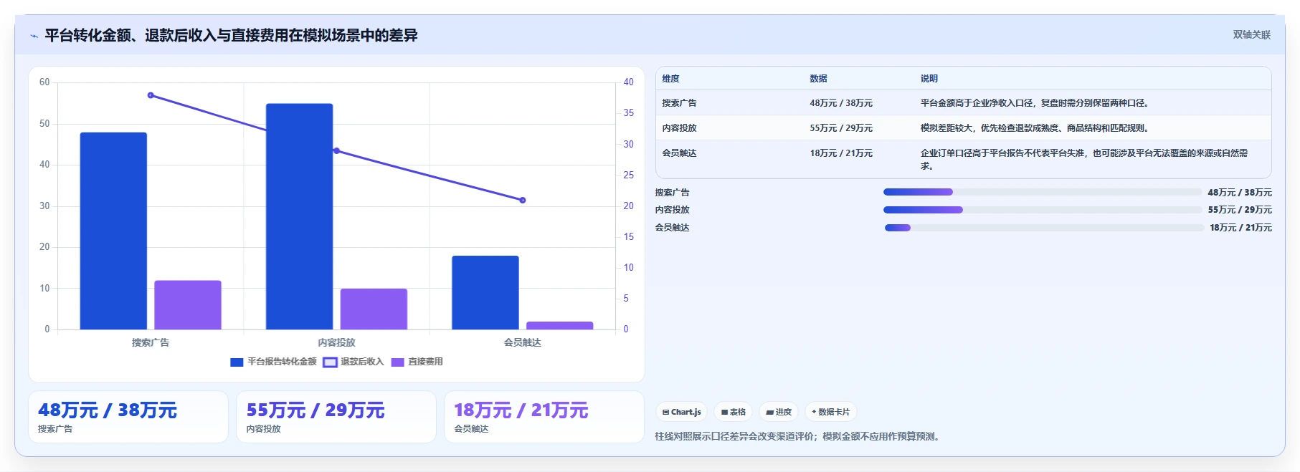Click the purple 内容投放 direct cost bar
This screenshot has height=472, width=1300.
[374, 309]
